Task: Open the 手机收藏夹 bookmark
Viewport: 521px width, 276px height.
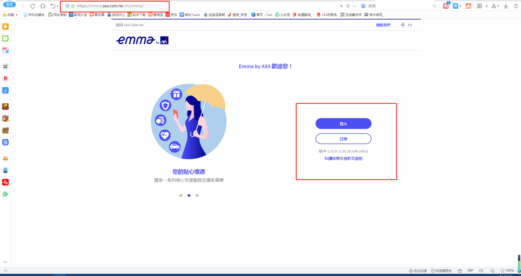Action: [34, 15]
